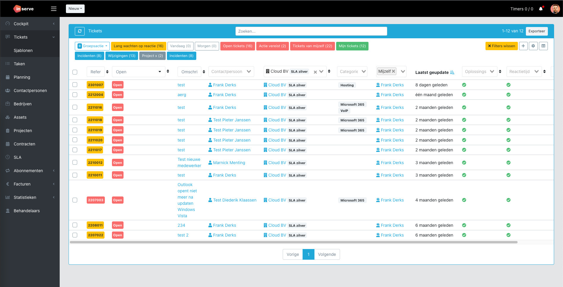Open the column layout table icon
Image resolution: width=563 pixels, height=287 pixels.
pyautogui.click(x=543, y=46)
